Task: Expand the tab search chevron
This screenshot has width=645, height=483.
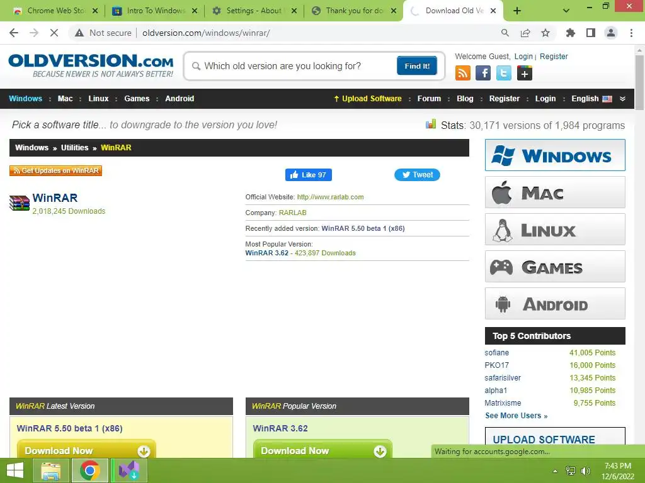Action: point(566,11)
